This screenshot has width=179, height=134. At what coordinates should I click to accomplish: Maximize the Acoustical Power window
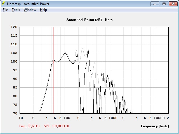tap(164, 4)
